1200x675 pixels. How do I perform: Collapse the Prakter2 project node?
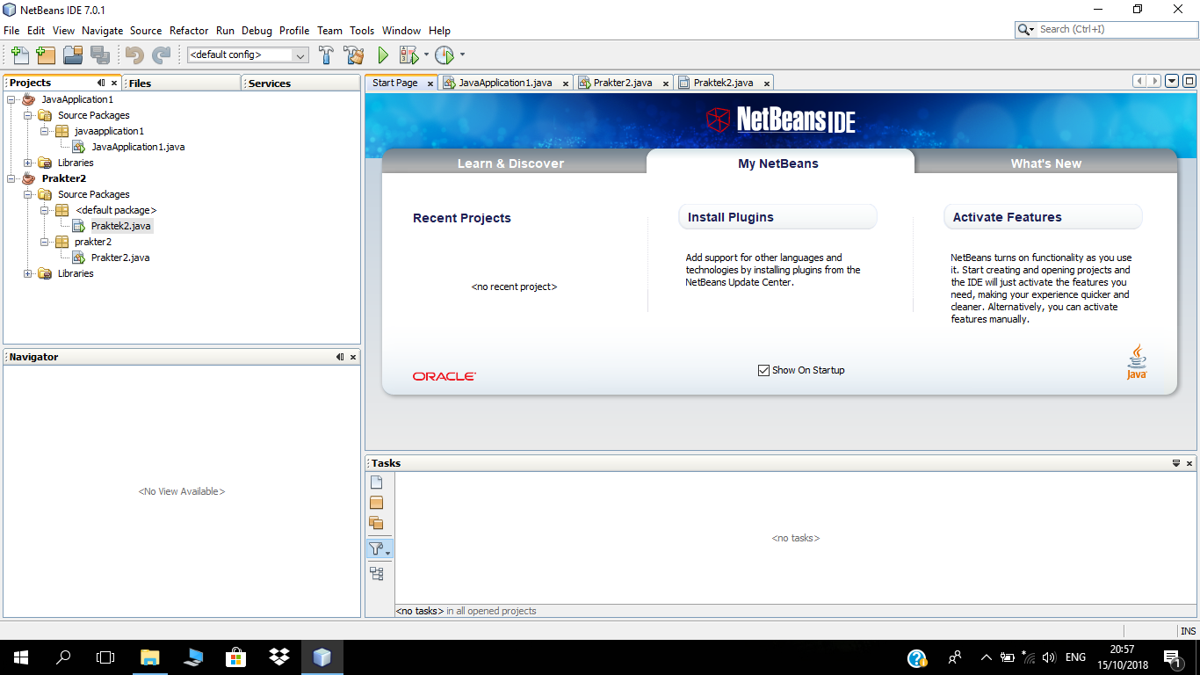coord(11,178)
